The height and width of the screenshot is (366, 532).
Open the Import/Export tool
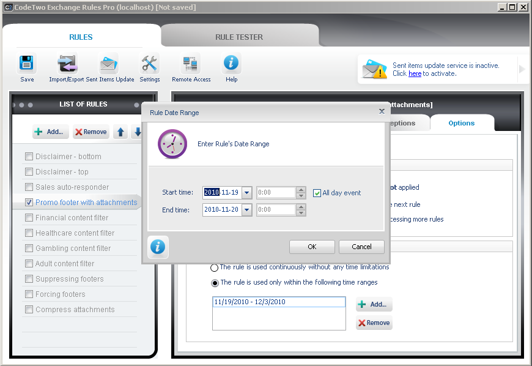coord(67,64)
